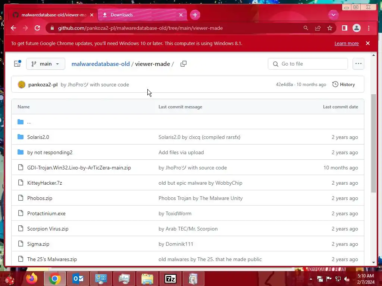Open the Chrome profile avatar

coord(356,28)
